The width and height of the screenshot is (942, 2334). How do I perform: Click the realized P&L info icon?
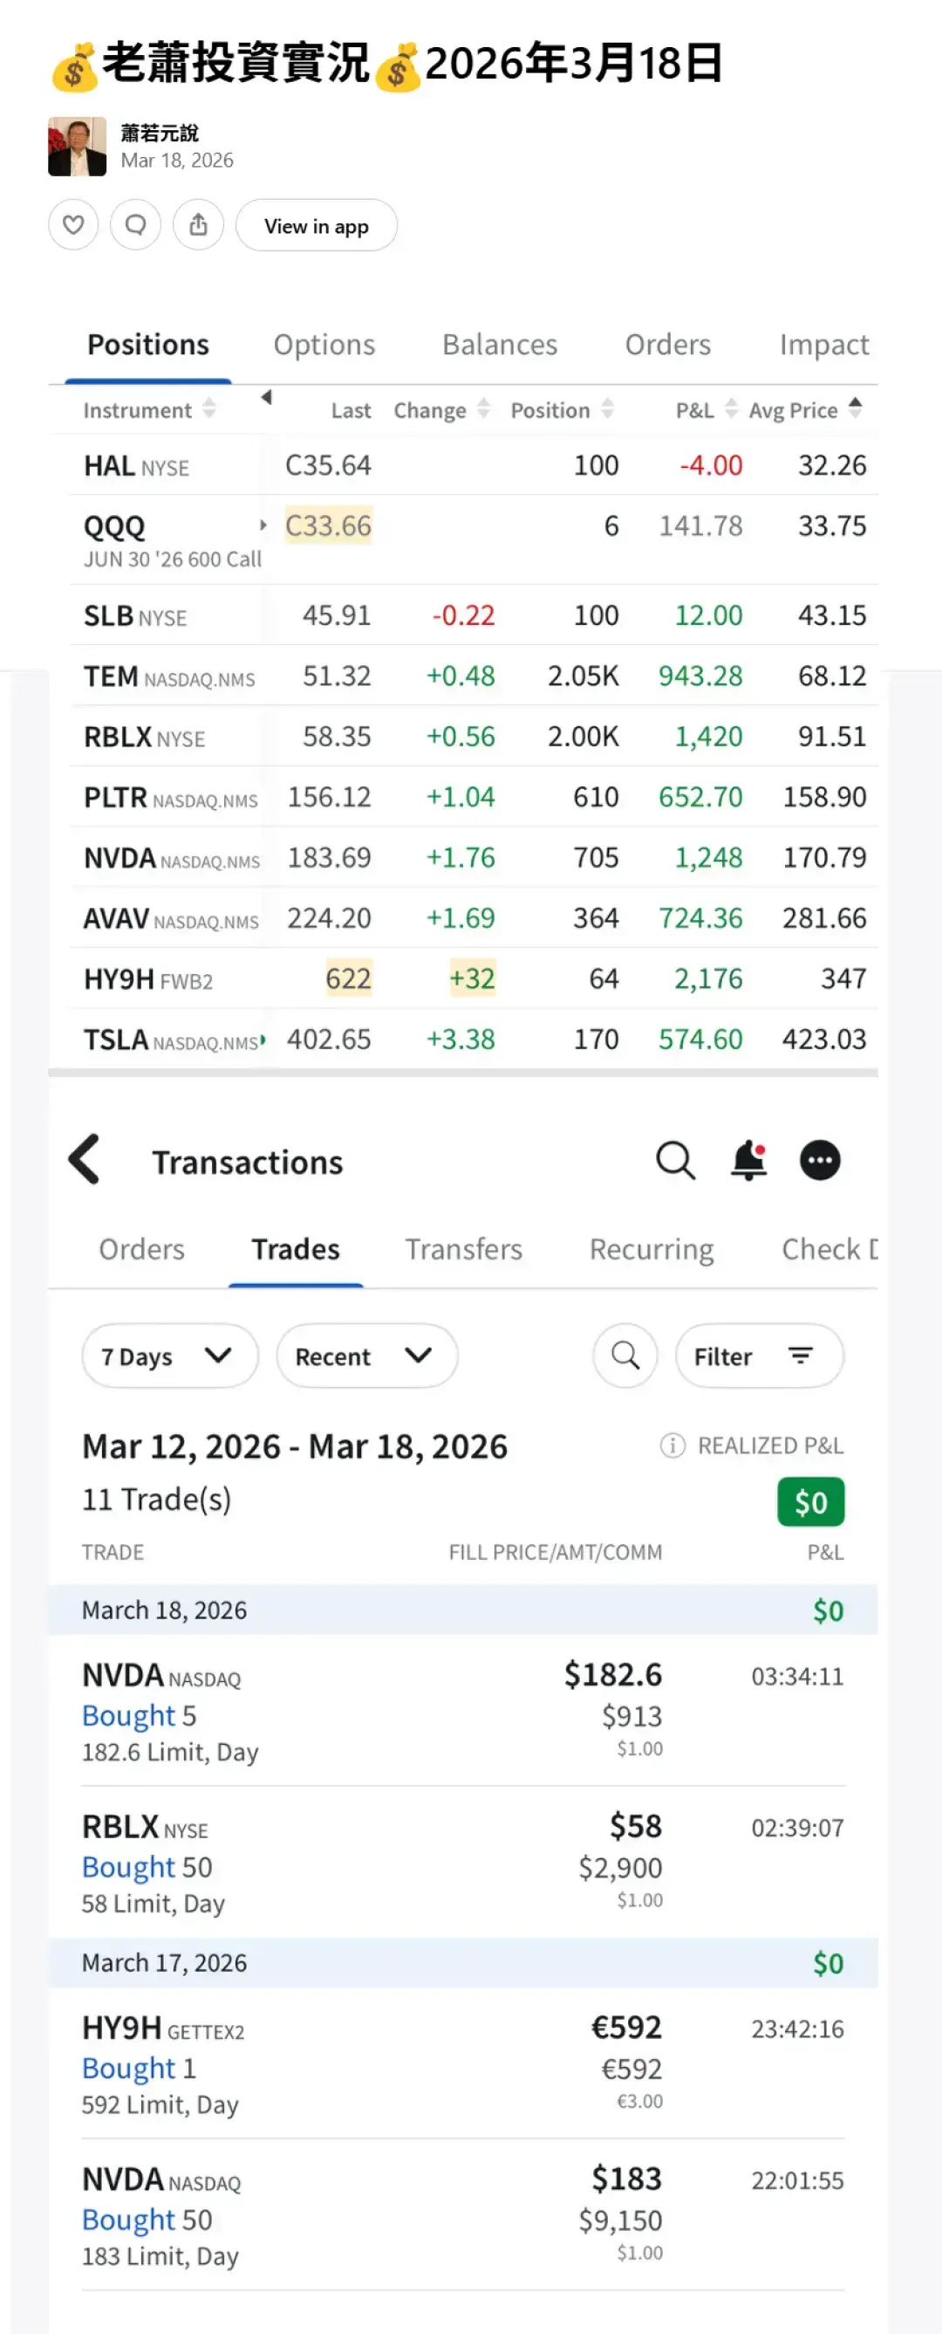coord(672,1445)
